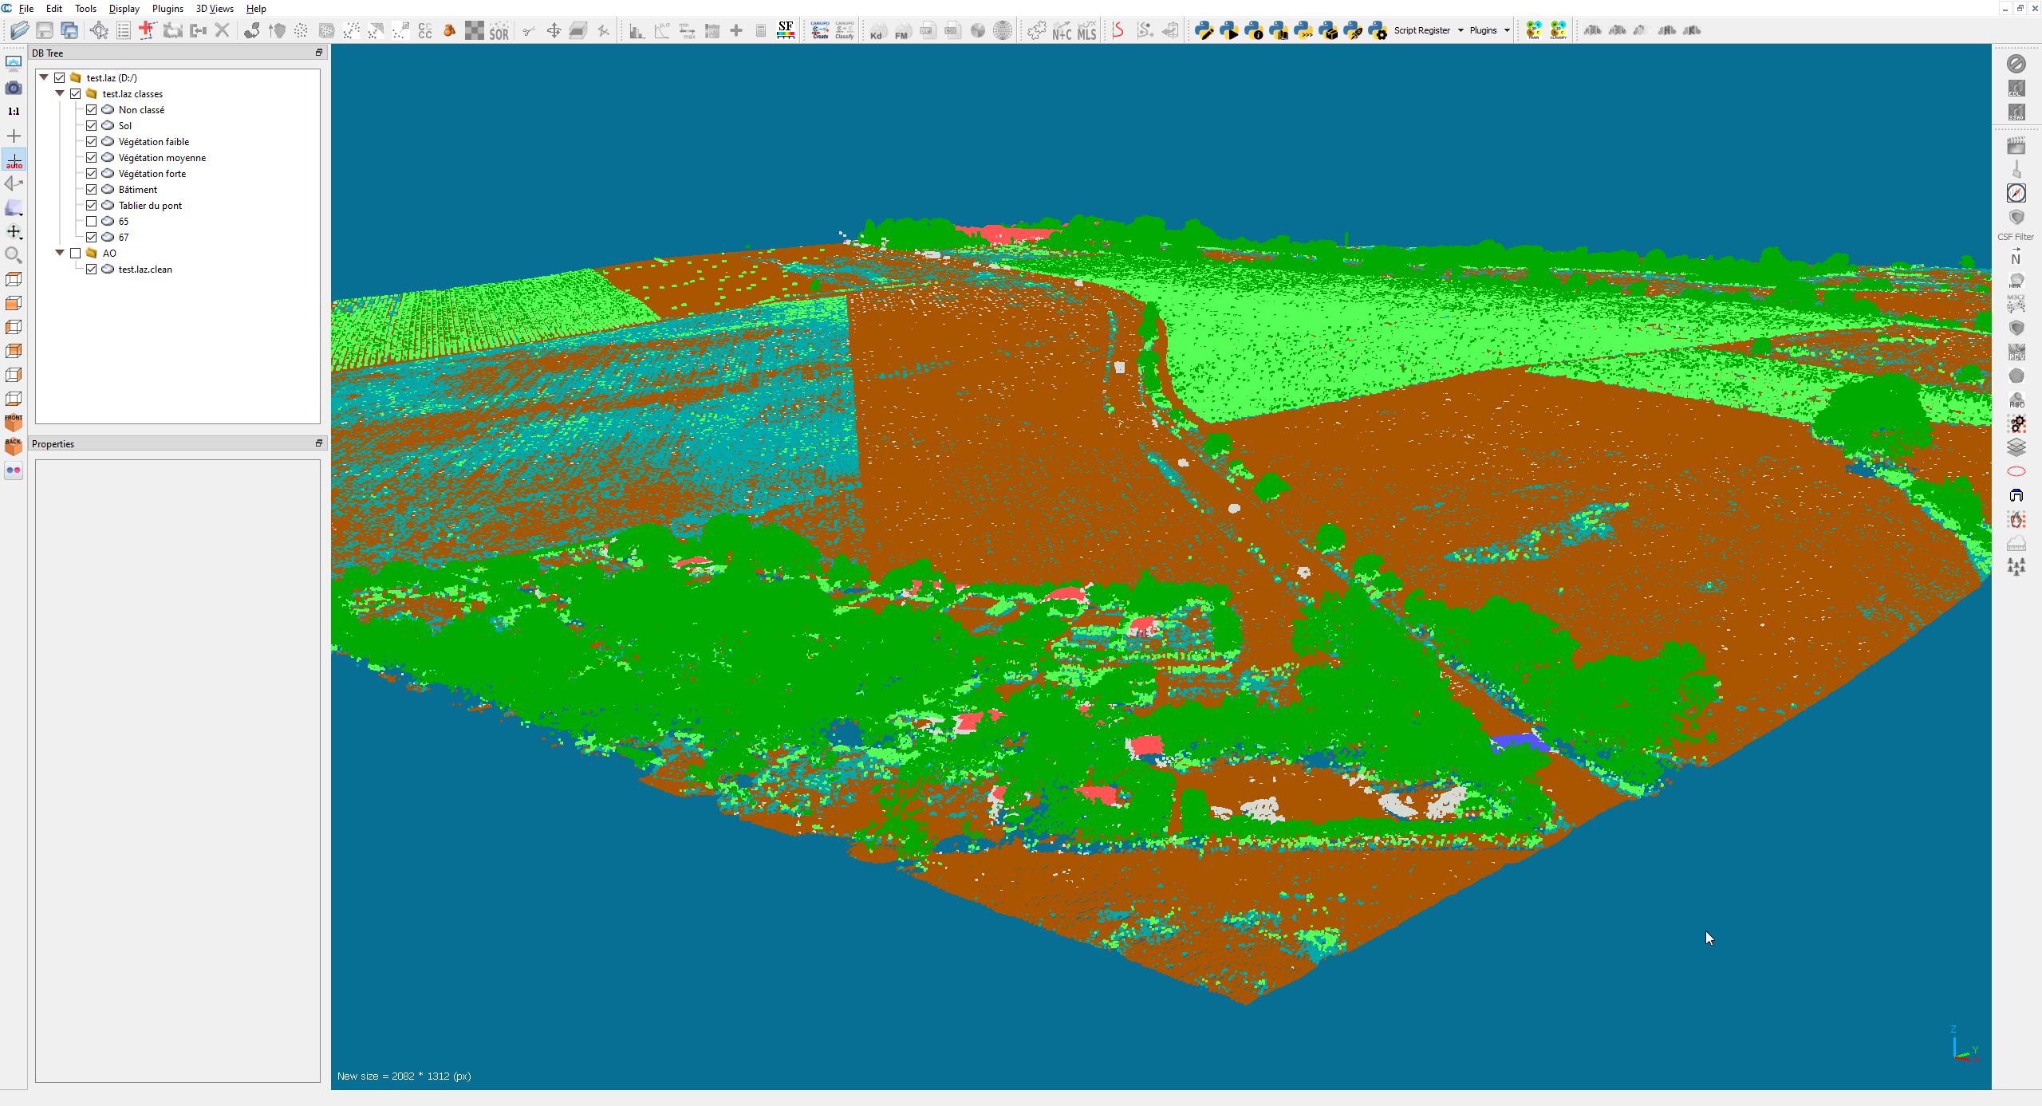Screen dimensions: 2042x1106
Task: Check the AO folder checkbox
Action: 75,253
